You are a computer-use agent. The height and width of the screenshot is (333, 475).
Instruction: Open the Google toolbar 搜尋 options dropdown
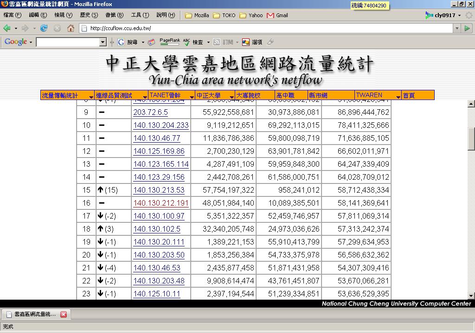[x=143, y=42]
